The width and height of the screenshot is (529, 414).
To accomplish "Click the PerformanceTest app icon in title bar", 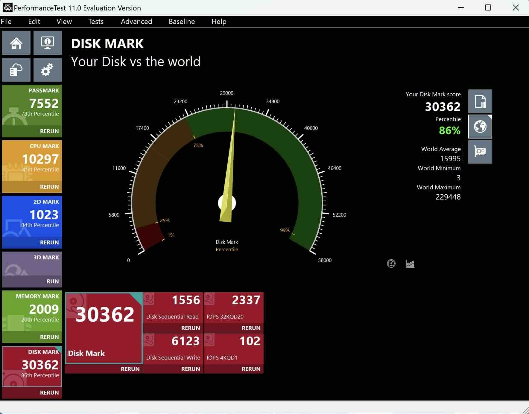I will click(7, 8).
